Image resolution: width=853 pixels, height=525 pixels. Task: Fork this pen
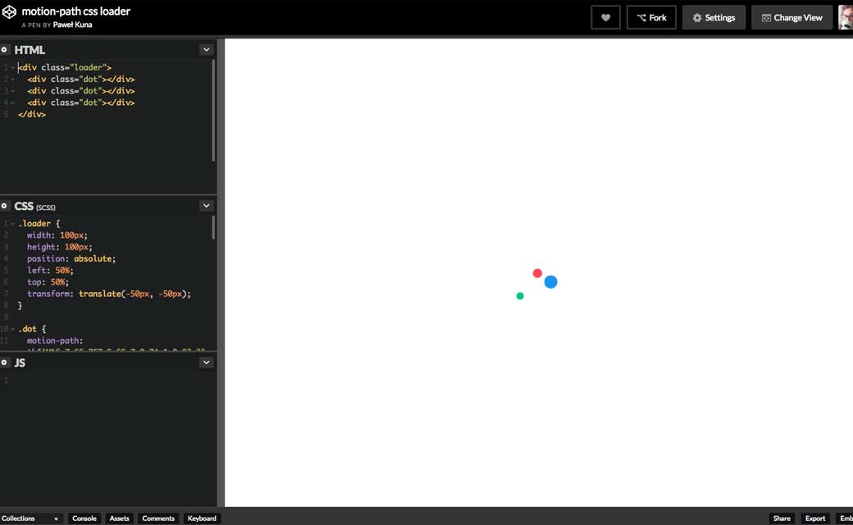651,17
